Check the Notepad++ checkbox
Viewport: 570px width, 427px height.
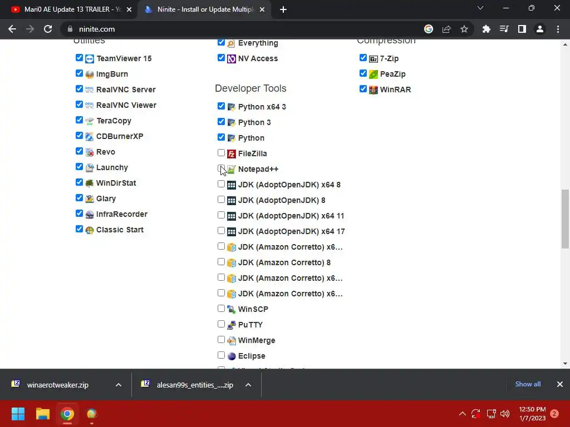click(221, 168)
